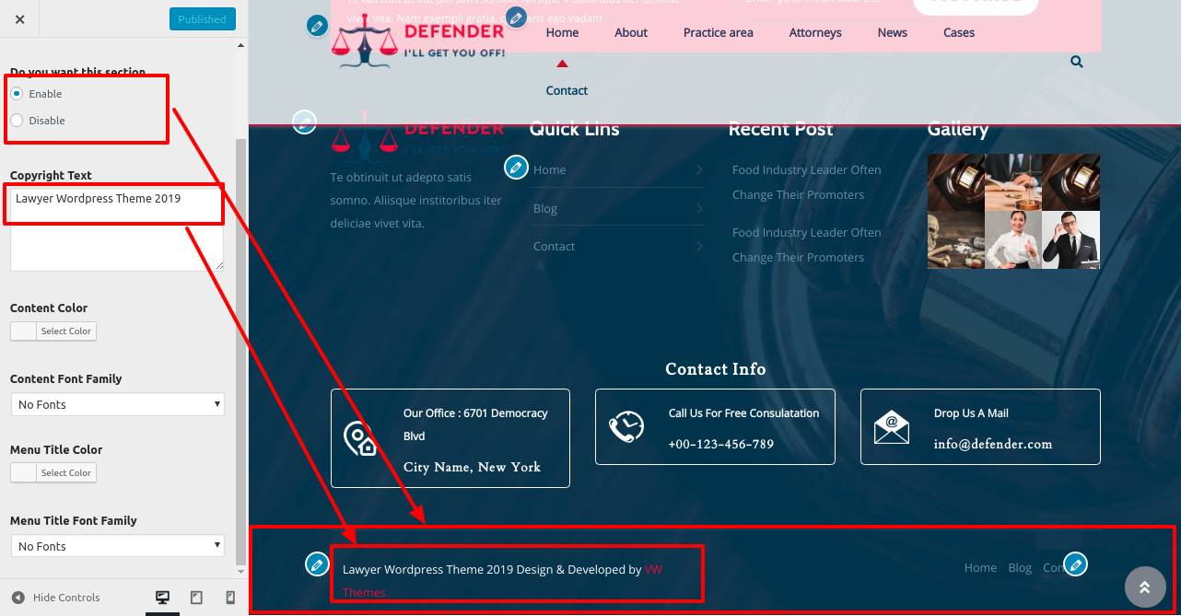
Task: Hide Controls in the customizer footer
Action: point(55,598)
